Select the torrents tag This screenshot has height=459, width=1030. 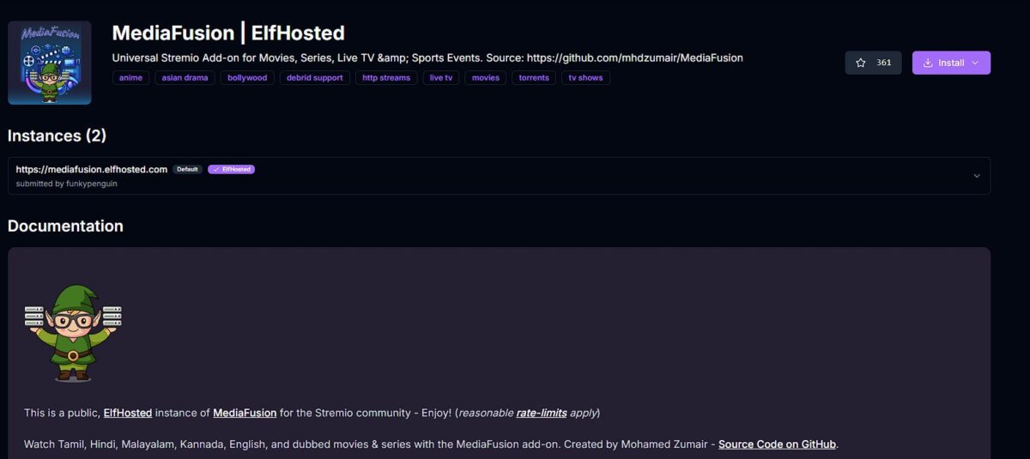point(534,78)
